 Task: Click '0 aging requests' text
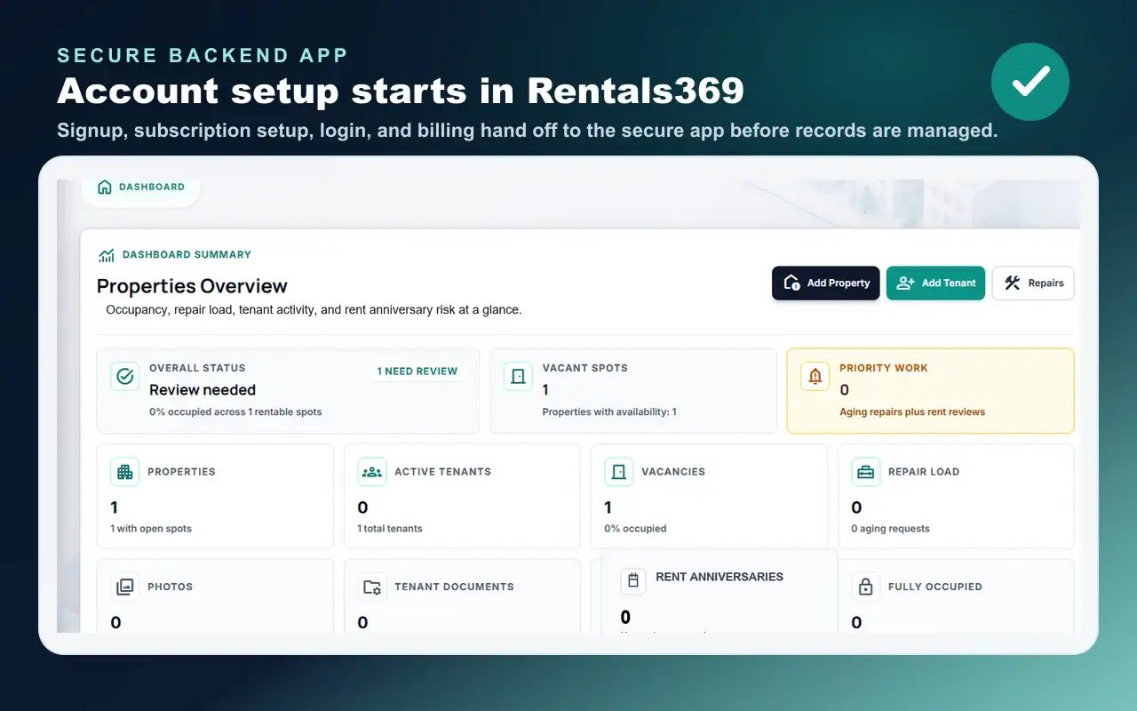890,529
